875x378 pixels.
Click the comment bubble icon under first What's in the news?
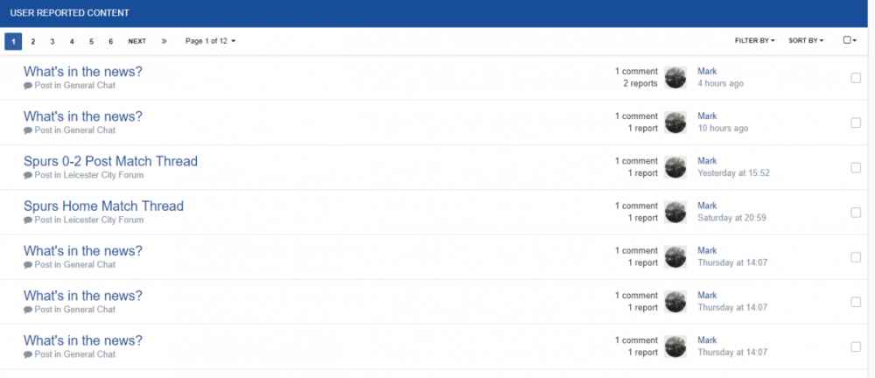coord(28,86)
